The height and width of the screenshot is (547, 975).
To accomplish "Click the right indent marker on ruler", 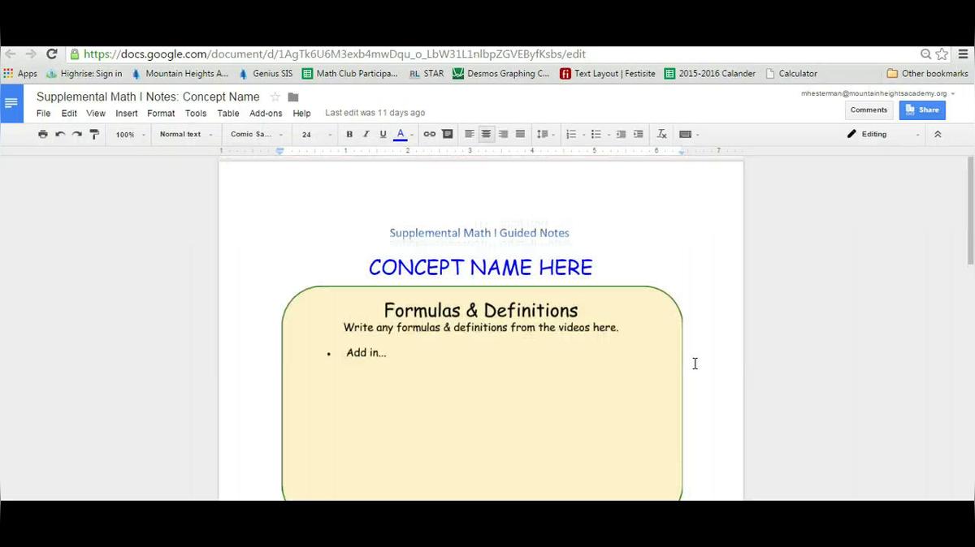I will 682,152.
